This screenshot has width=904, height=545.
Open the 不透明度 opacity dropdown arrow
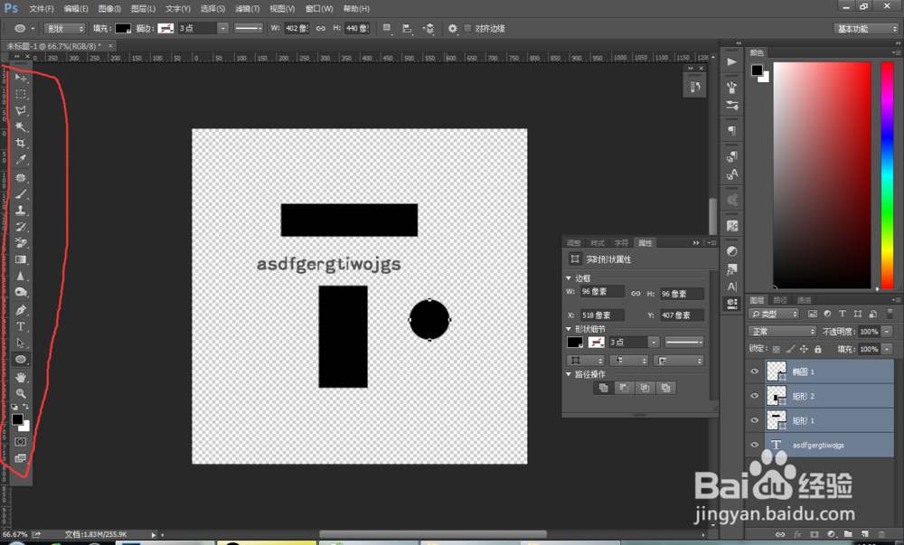click(888, 332)
